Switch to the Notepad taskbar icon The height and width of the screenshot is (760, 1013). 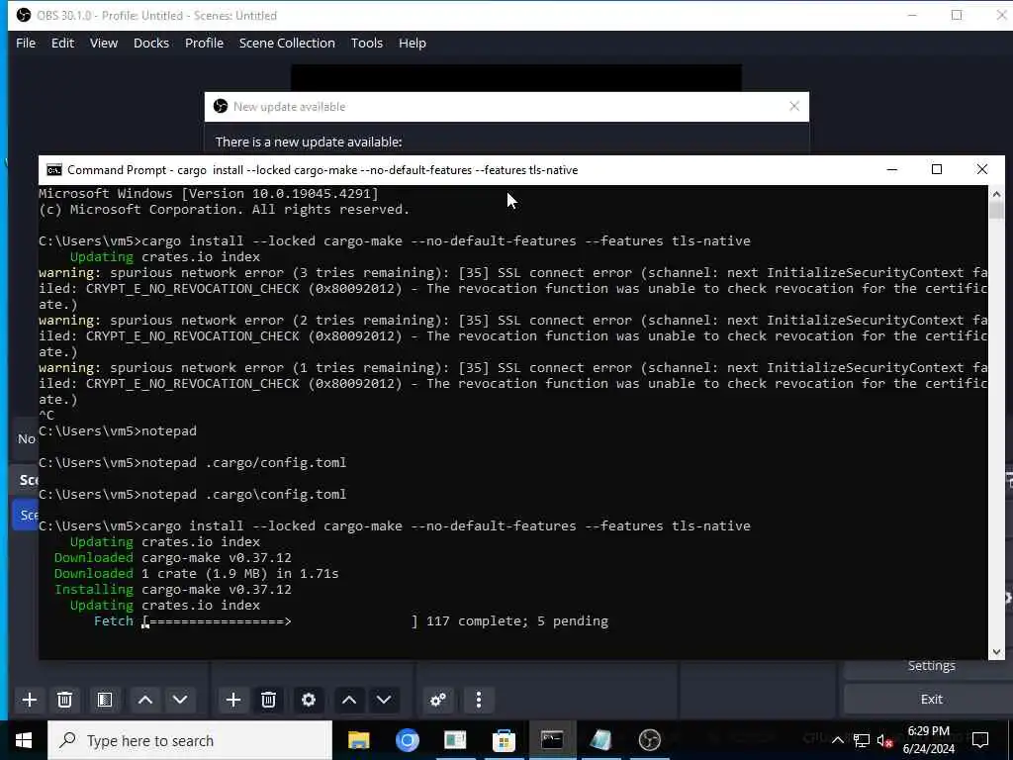(x=600, y=740)
